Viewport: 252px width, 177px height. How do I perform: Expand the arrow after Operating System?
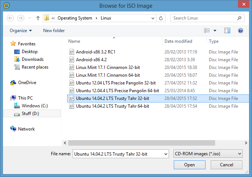[97, 18]
